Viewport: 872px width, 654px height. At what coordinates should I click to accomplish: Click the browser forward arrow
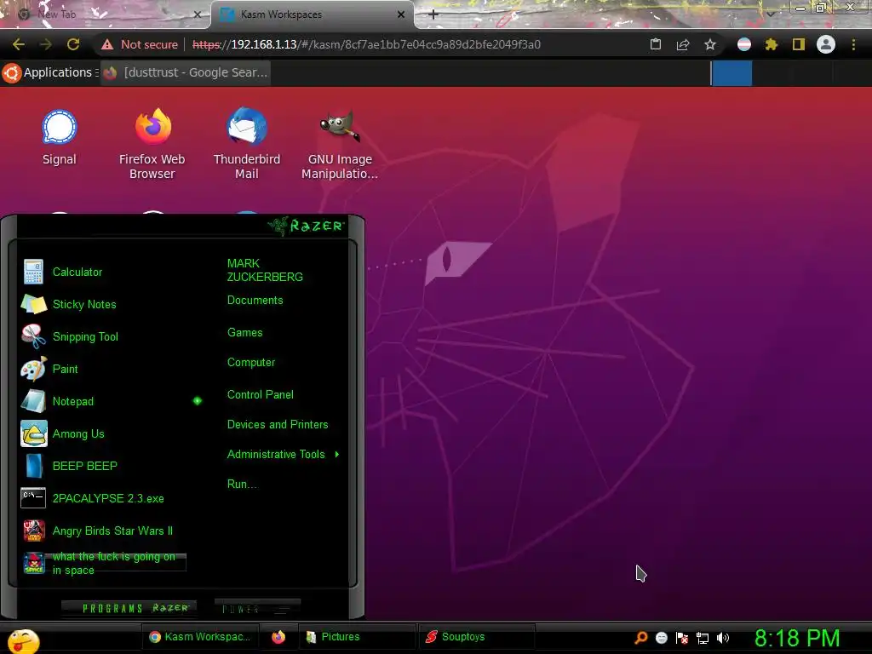tap(46, 44)
